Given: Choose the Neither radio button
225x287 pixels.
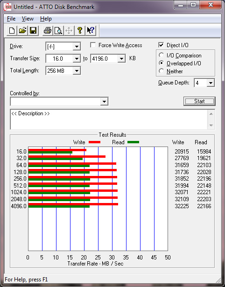Looking at the screenshot, I should click(162, 71).
